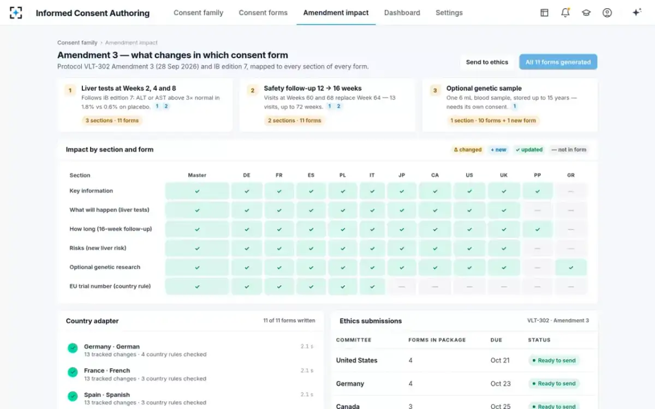Click the VLT-302 · Amendment 3 label
Image resolution: width=655 pixels, height=409 pixels.
558,321
